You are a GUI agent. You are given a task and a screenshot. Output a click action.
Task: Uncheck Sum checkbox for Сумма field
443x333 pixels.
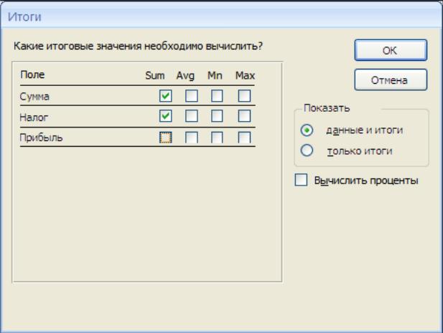tap(166, 96)
